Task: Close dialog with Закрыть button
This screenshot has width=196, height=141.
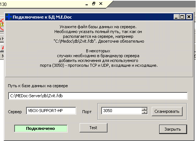Action: (173, 129)
